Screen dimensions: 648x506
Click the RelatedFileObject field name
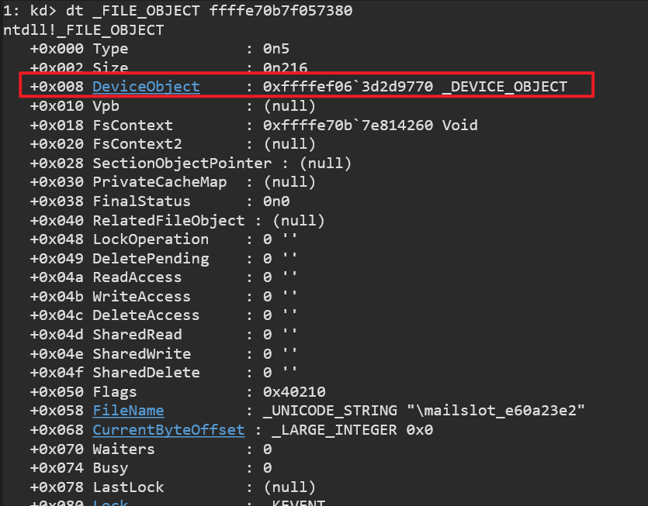tap(168, 220)
